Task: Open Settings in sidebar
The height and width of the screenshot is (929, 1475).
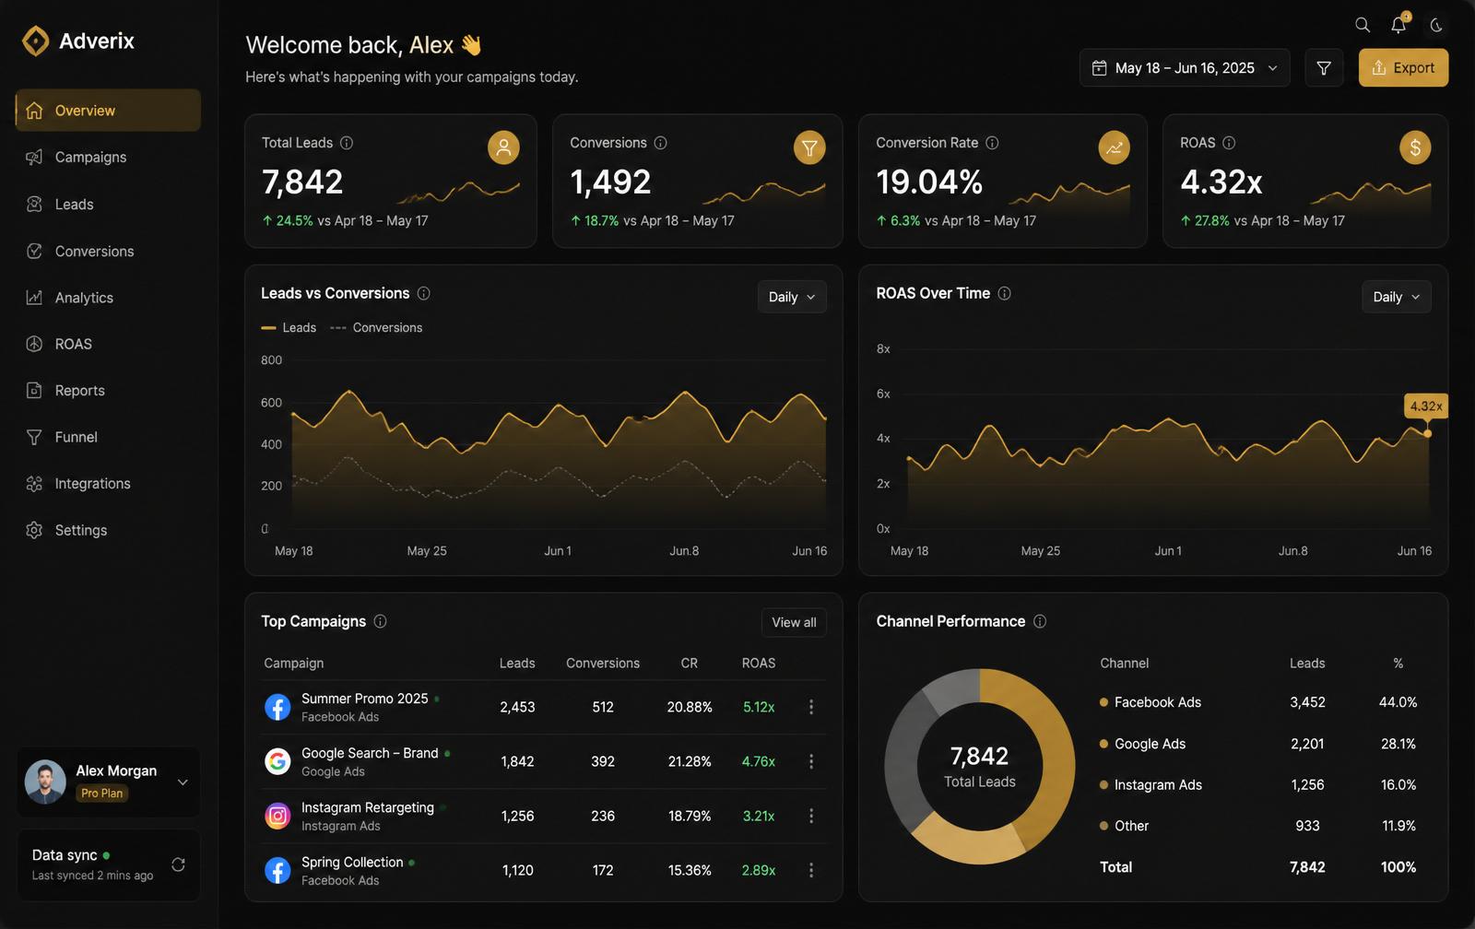Action: (x=108, y=530)
